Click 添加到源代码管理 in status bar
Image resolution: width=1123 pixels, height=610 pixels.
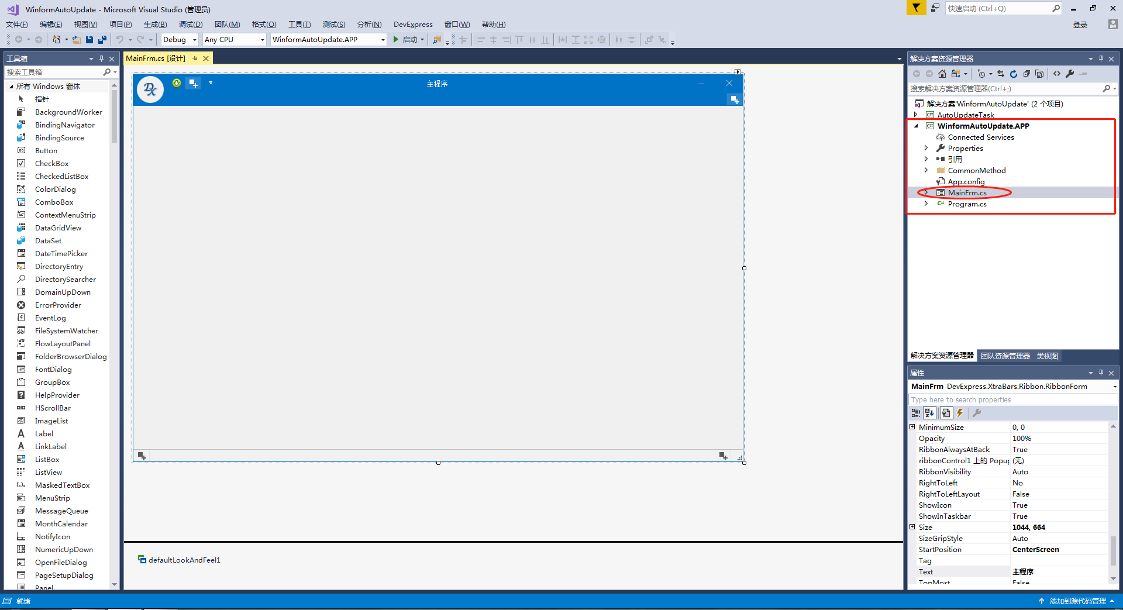click(x=1077, y=601)
